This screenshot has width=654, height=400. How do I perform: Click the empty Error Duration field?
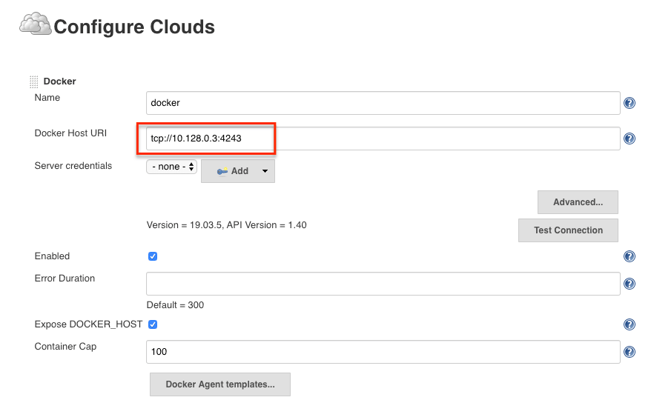click(383, 284)
